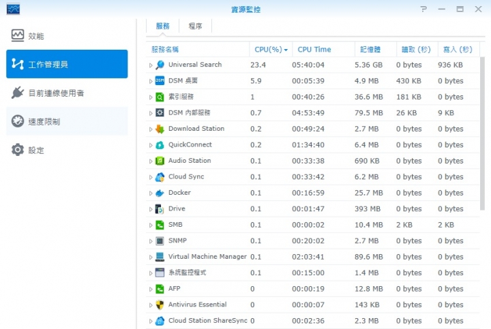
Task: Click the DSM 內部服務 gear icon
Action: point(160,112)
